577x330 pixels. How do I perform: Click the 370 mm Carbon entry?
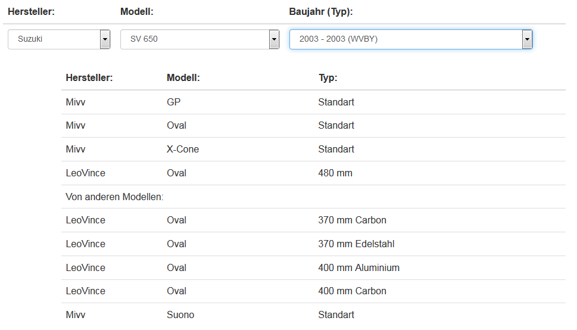(352, 220)
